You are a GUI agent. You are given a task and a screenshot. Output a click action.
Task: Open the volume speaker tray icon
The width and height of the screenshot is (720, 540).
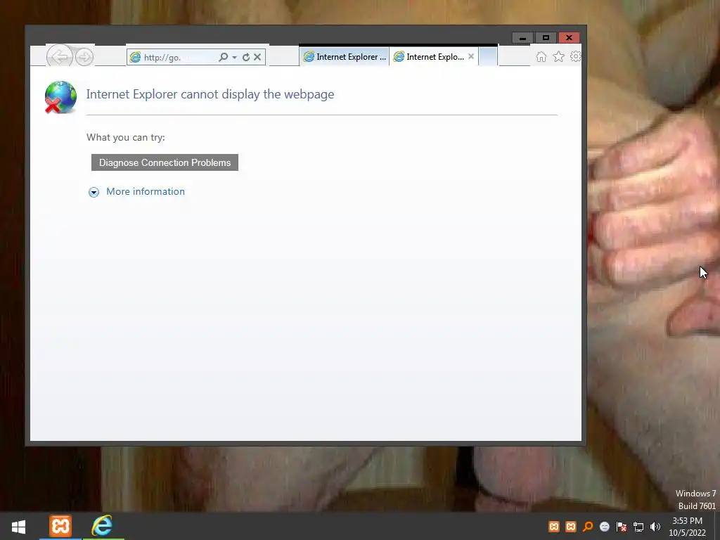click(655, 527)
